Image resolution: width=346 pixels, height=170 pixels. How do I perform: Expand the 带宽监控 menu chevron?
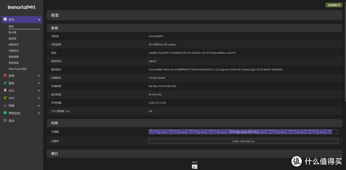39,113
